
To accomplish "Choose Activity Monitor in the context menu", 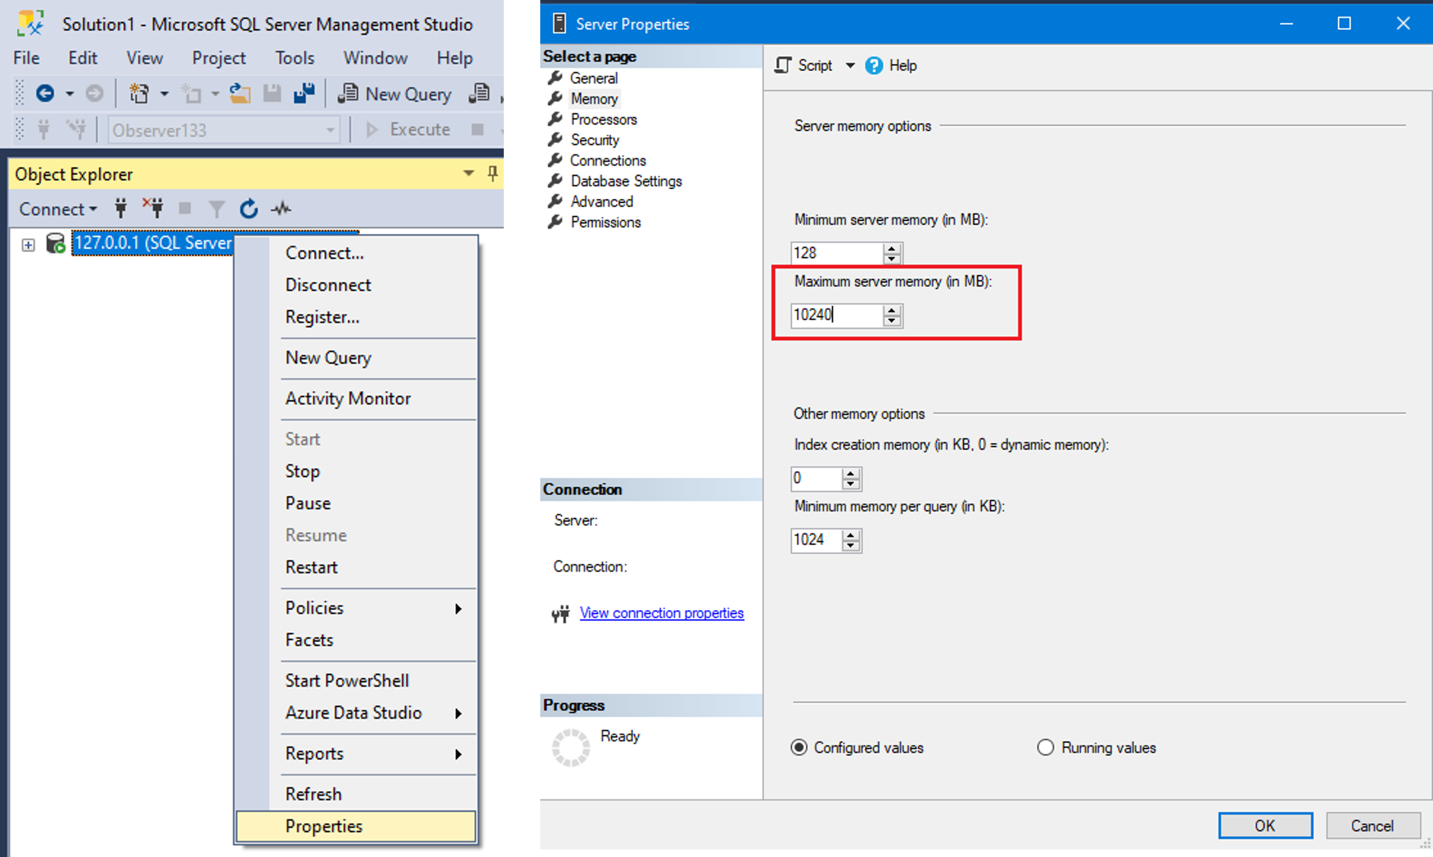I will [356, 399].
